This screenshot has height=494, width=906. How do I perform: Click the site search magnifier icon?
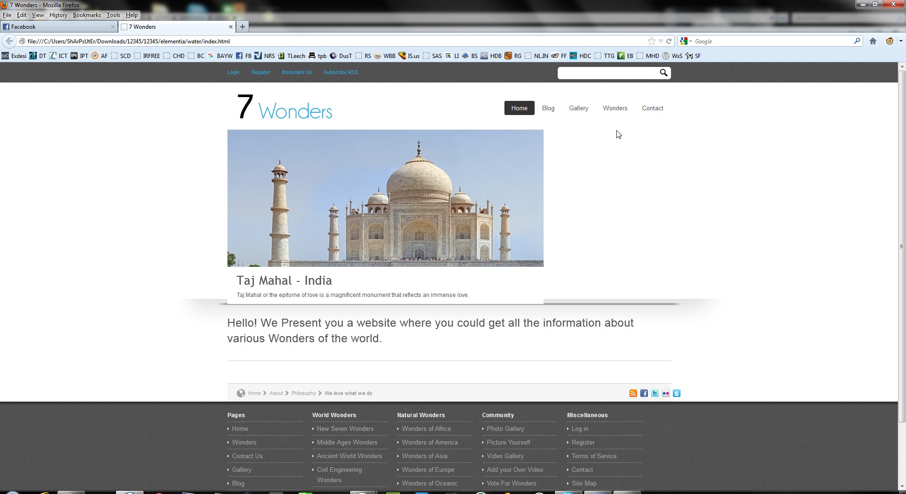click(663, 73)
